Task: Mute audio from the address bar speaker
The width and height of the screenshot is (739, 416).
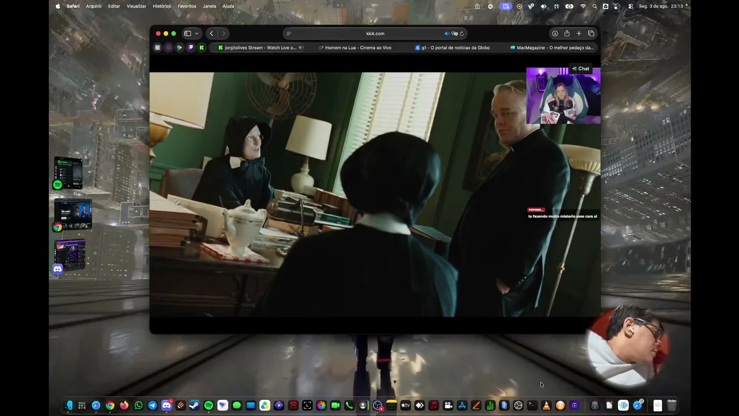Action: tap(446, 34)
